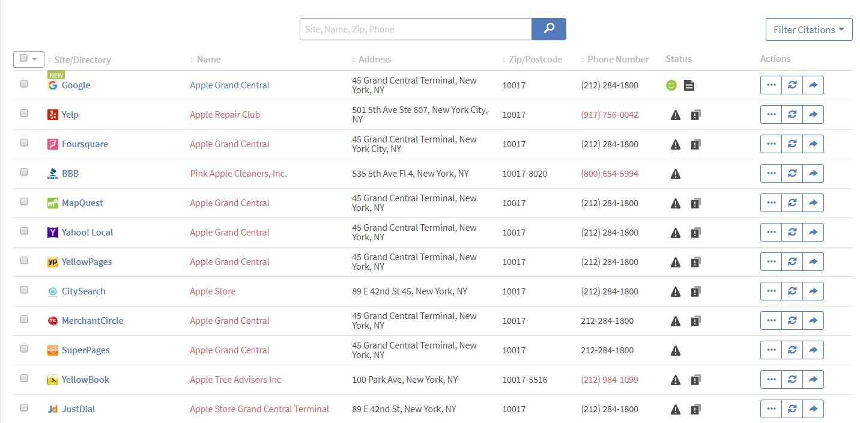Open more actions menu for Google row

[x=771, y=85]
